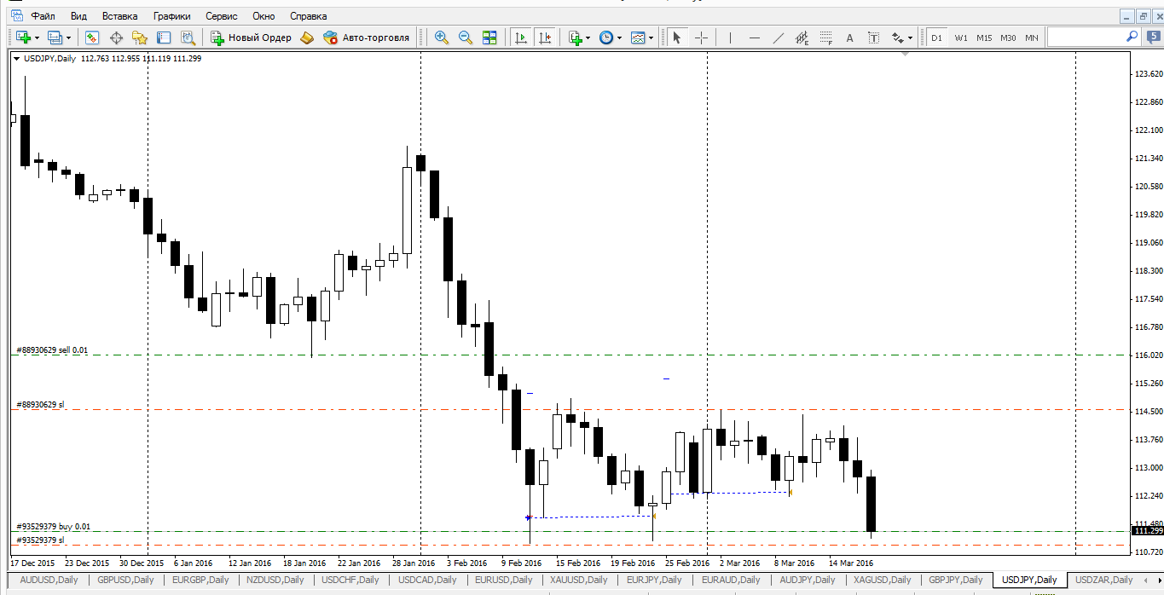Screen dimensions: 1164x595
Task: Select the crosshair tool
Action: 701,38
